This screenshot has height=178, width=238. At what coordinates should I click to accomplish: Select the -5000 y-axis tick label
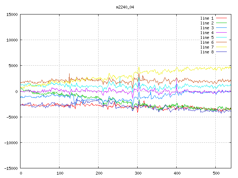[x=12, y=117]
